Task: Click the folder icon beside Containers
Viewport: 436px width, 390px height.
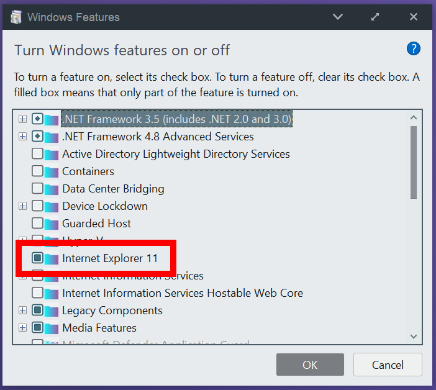Action: coord(52,171)
